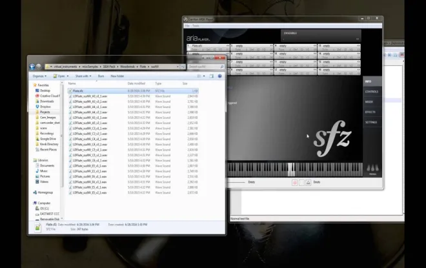Click the Creative Cloud Files icon
Screen dimensions: 426x268
coord(37,96)
